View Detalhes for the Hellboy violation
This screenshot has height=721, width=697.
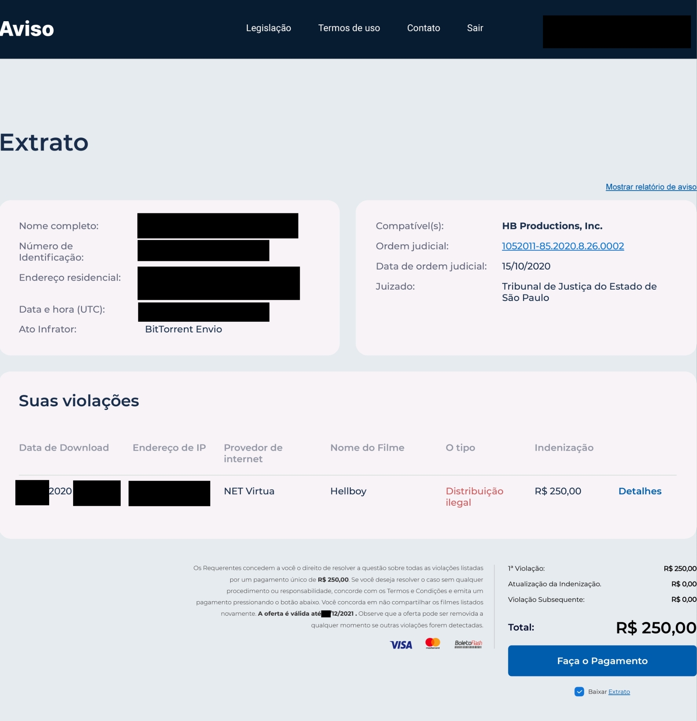pos(640,491)
